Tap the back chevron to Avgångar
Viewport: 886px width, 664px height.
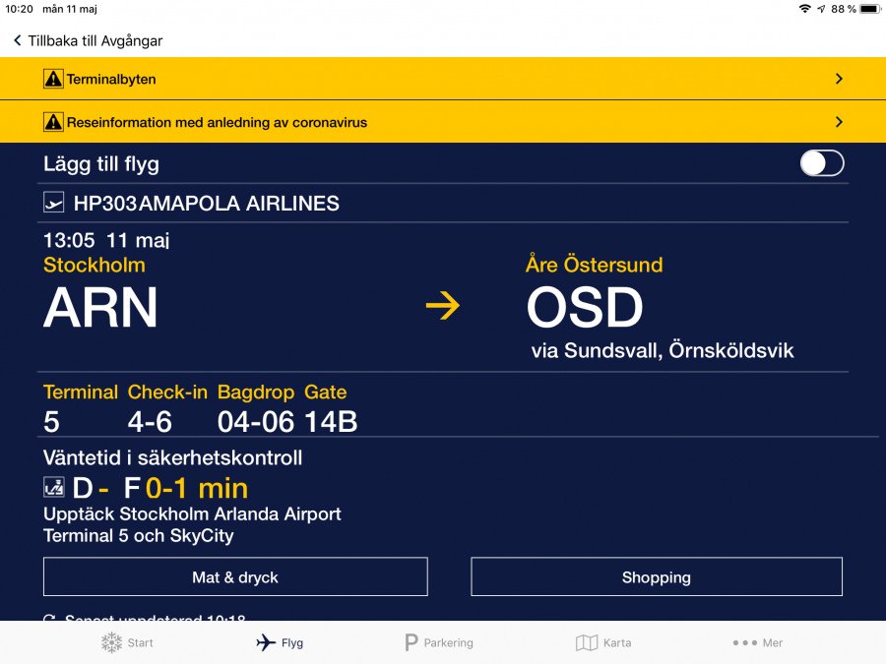point(17,41)
